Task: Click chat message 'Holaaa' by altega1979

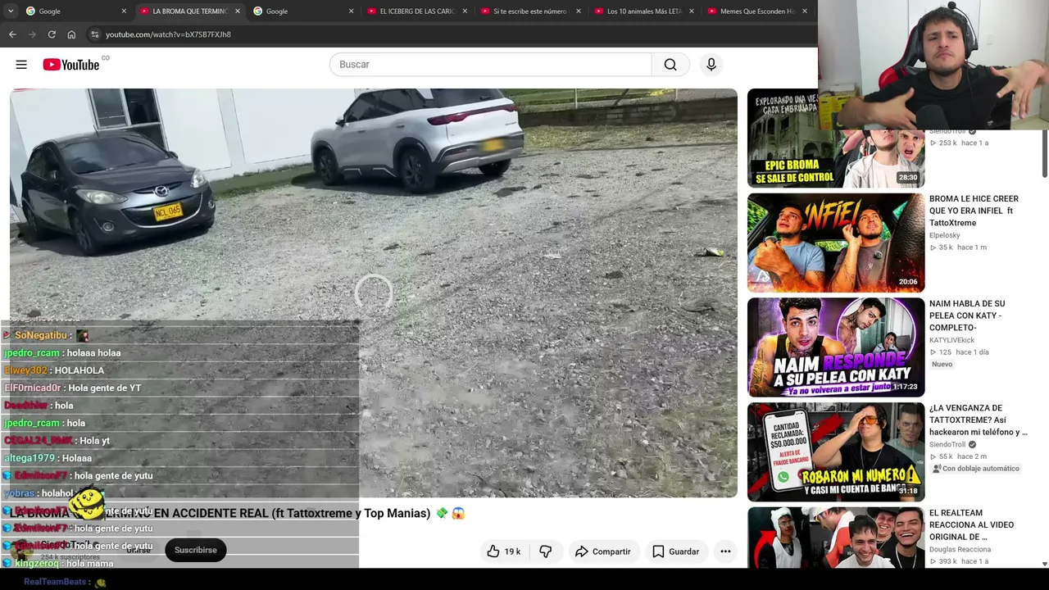Action: [x=77, y=458]
